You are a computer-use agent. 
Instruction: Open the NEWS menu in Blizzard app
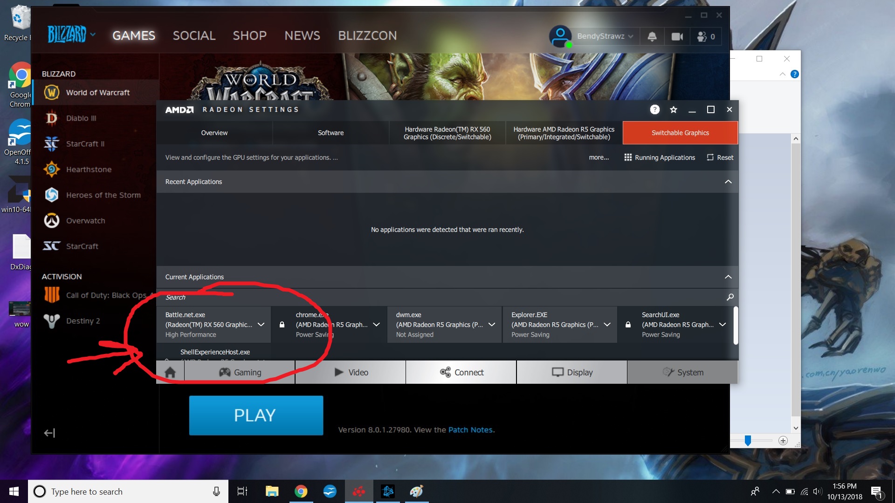click(x=302, y=35)
